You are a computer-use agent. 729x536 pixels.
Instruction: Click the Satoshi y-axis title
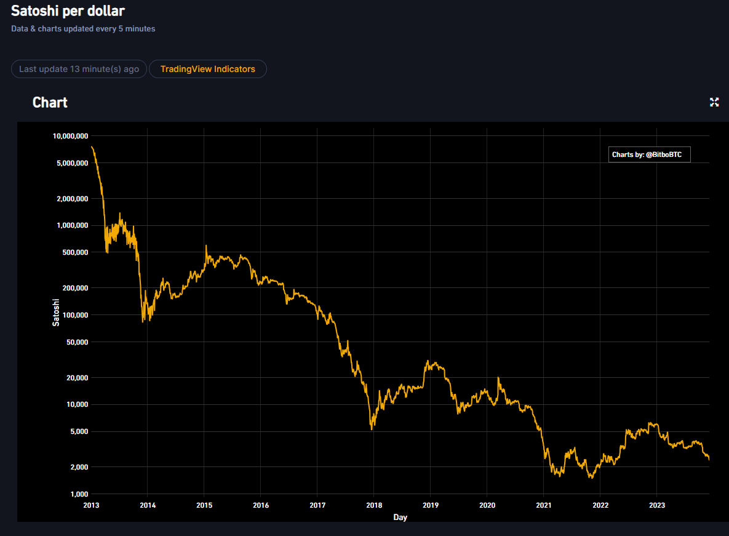(x=56, y=312)
